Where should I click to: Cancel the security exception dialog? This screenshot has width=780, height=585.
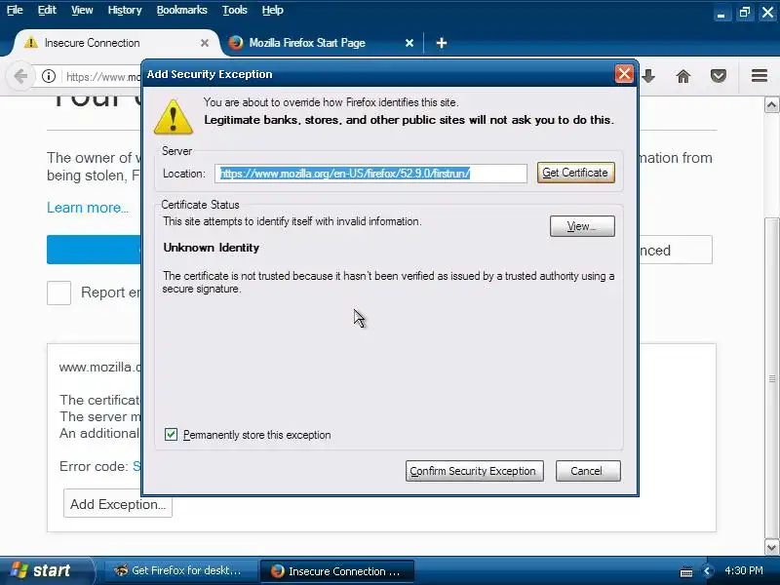588,471
